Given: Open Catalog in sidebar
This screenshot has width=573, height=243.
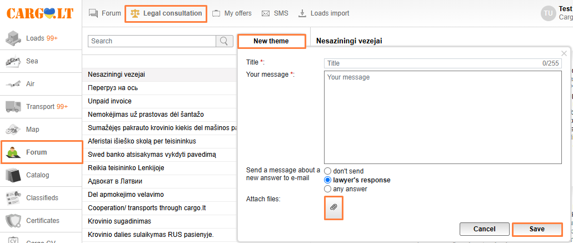Looking at the screenshot, I should coord(41,175).
